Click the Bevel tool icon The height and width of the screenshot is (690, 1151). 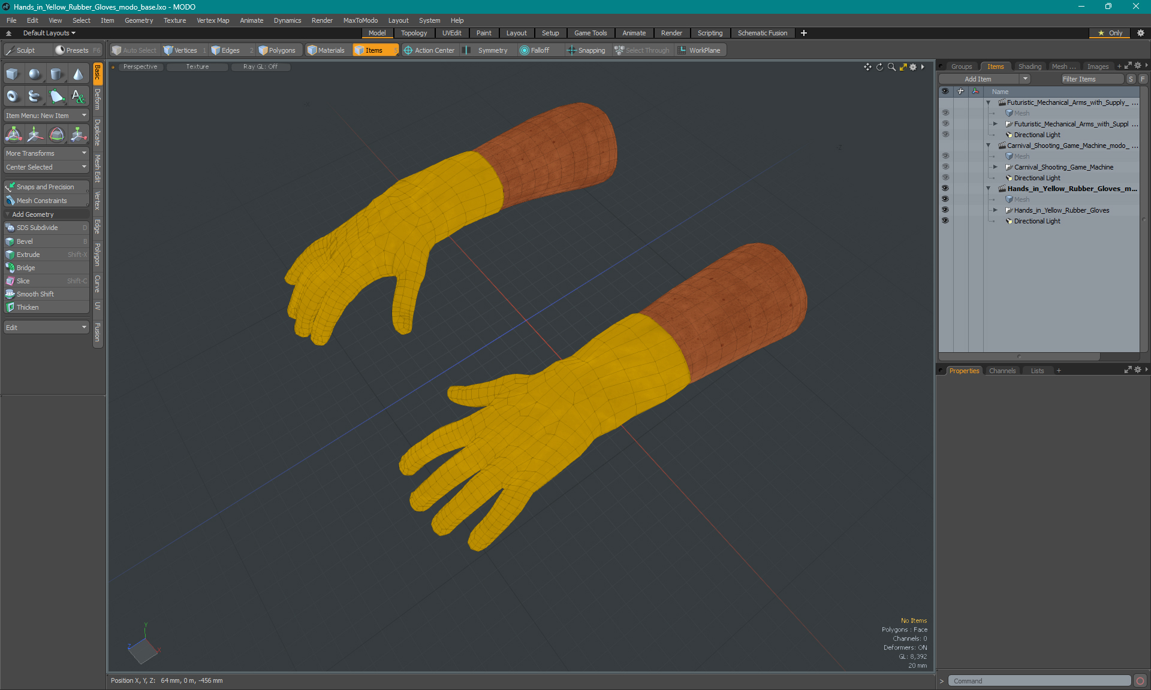pos(10,241)
